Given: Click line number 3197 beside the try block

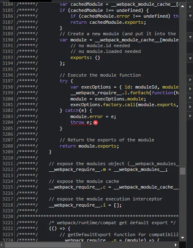Looking at the screenshot, I should (8, 81).
